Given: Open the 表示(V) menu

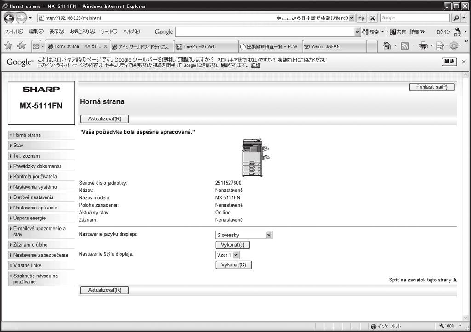Looking at the screenshot, I should 57,32.
